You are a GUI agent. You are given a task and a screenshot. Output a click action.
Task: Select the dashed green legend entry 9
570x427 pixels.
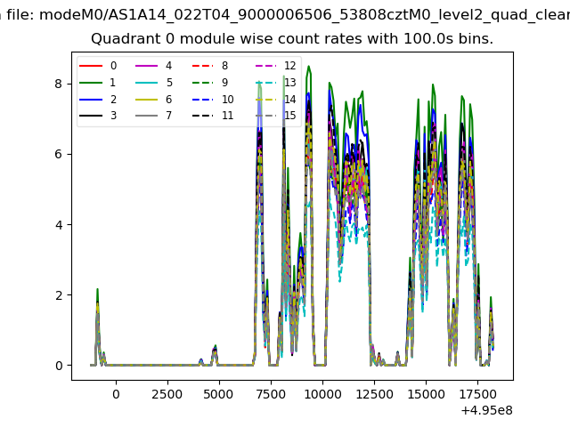[205, 83]
